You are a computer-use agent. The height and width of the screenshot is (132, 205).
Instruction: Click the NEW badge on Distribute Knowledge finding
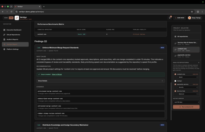tap(162, 125)
